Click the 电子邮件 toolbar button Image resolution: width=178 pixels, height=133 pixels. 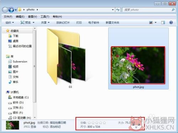[x=94, y=22]
